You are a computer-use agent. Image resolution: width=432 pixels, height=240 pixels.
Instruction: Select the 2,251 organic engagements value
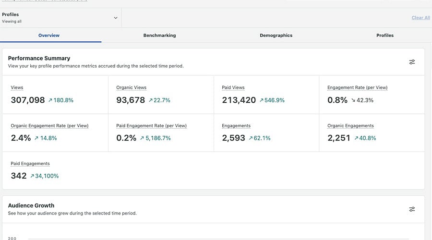point(338,138)
